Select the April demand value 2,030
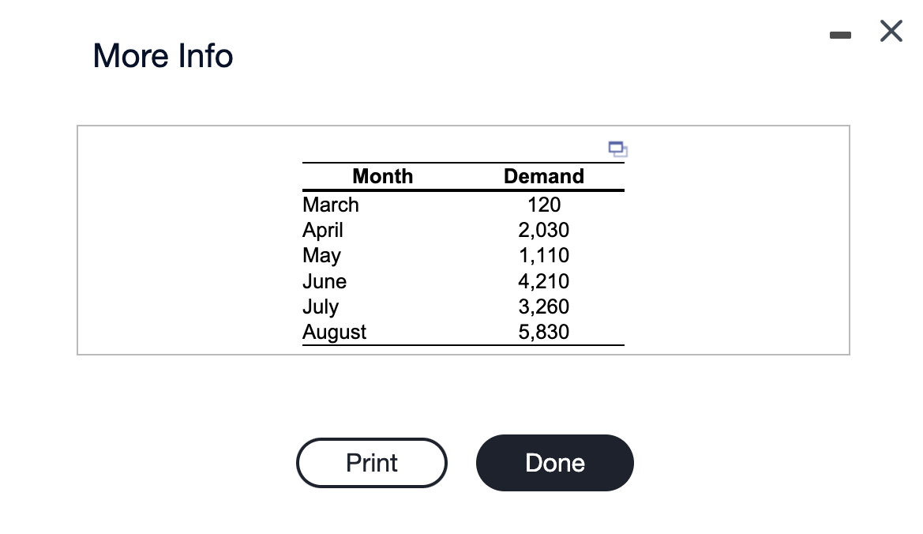This screenshot has width=923, height=534. [543, 230]
